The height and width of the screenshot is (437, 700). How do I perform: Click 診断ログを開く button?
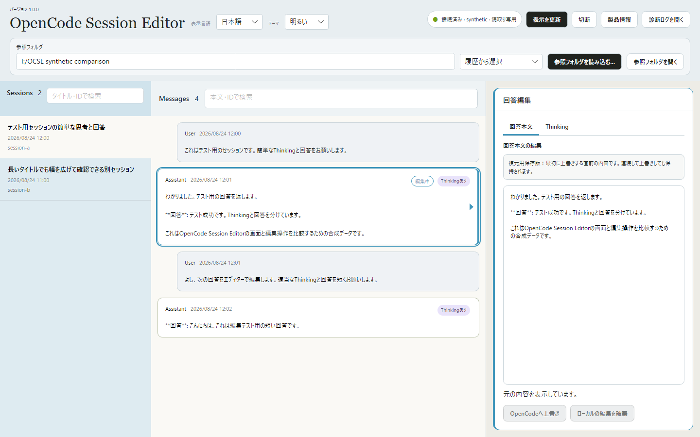point(666,19)
